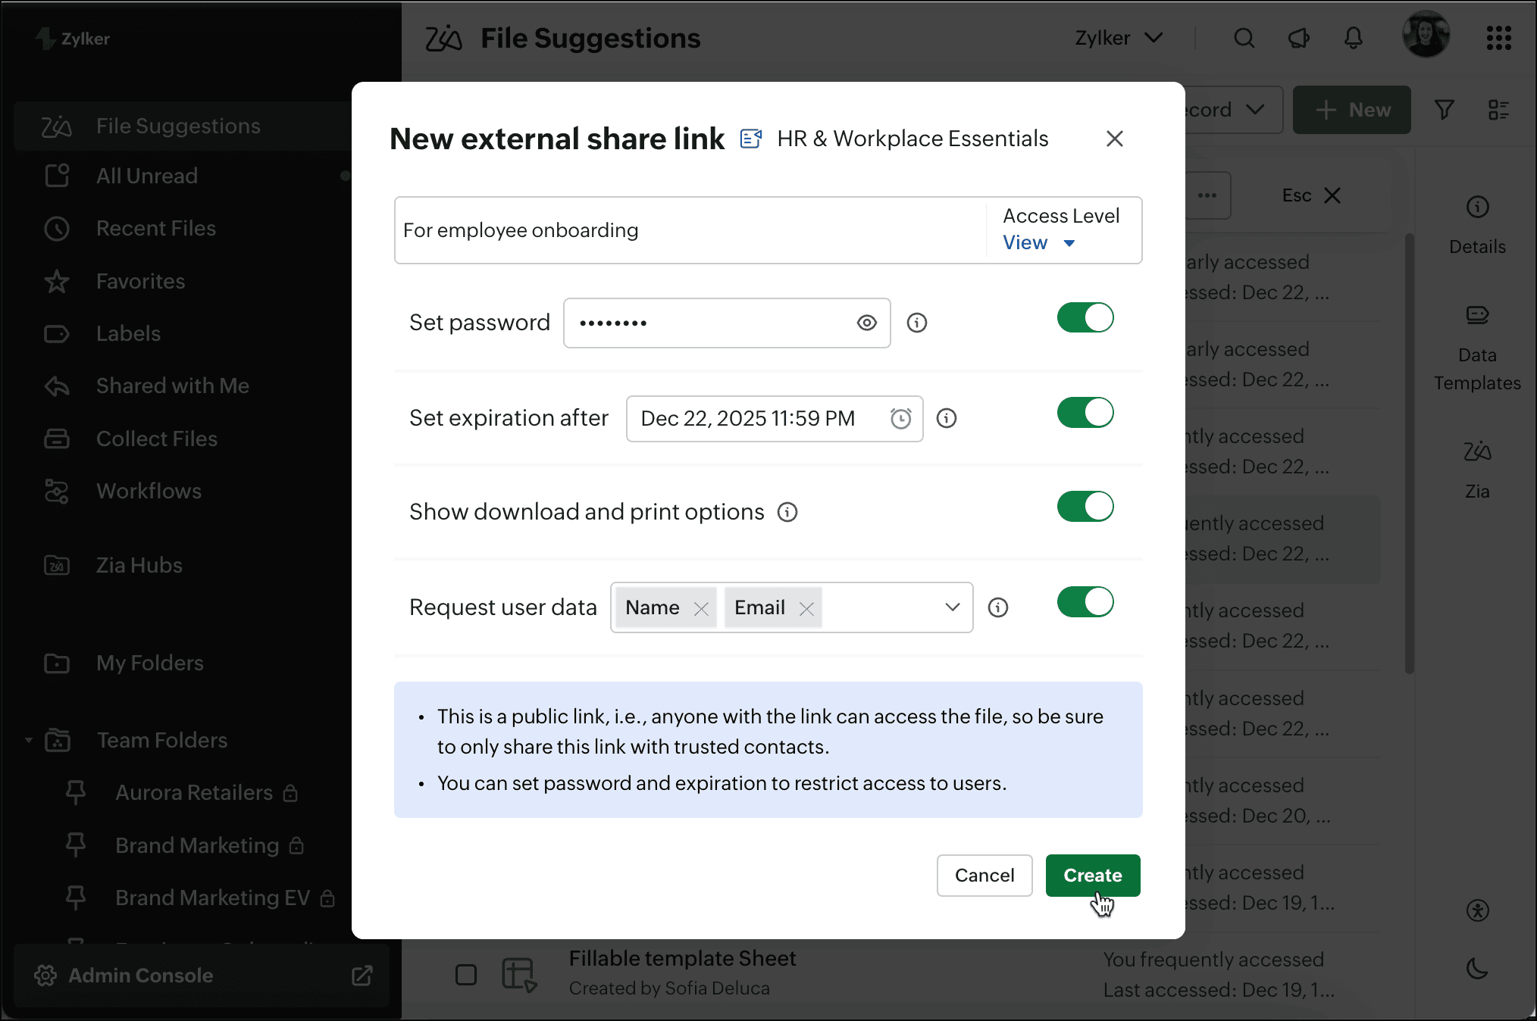Screen dimensions: 1537x1021
Task: Open the expiration clock picker icon
Action: 900,418
